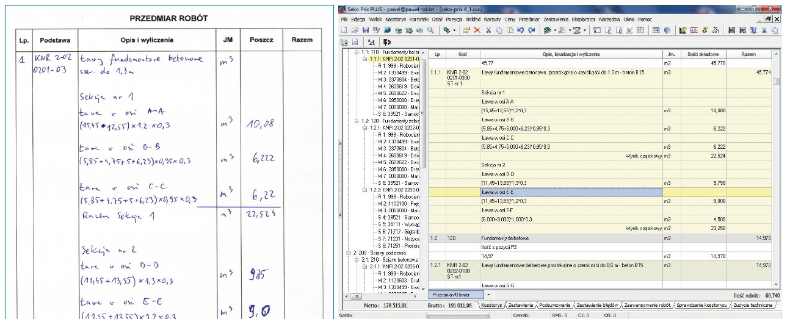Click the Redo arrow icon
790x319 pixels.
coord(532,29)
